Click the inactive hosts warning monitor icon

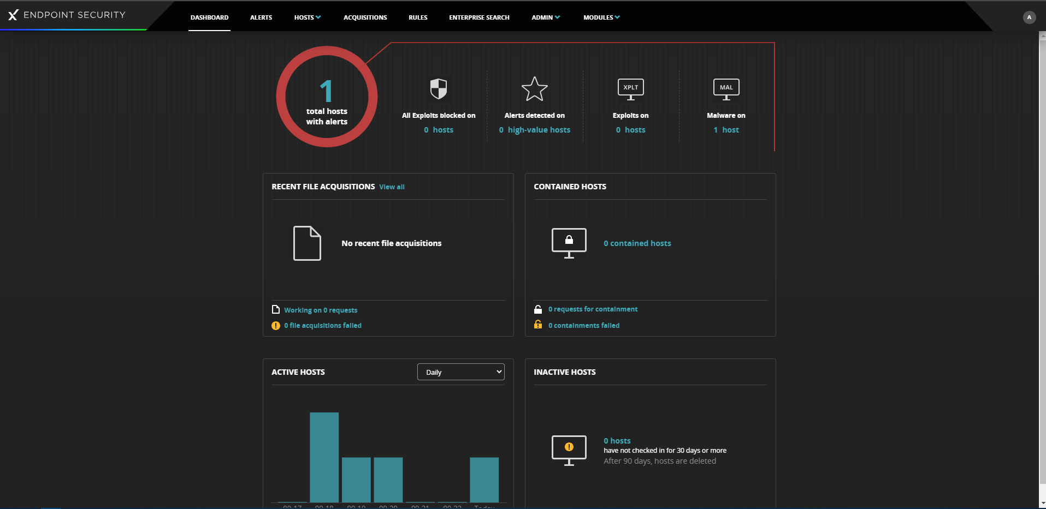[569, 450]
